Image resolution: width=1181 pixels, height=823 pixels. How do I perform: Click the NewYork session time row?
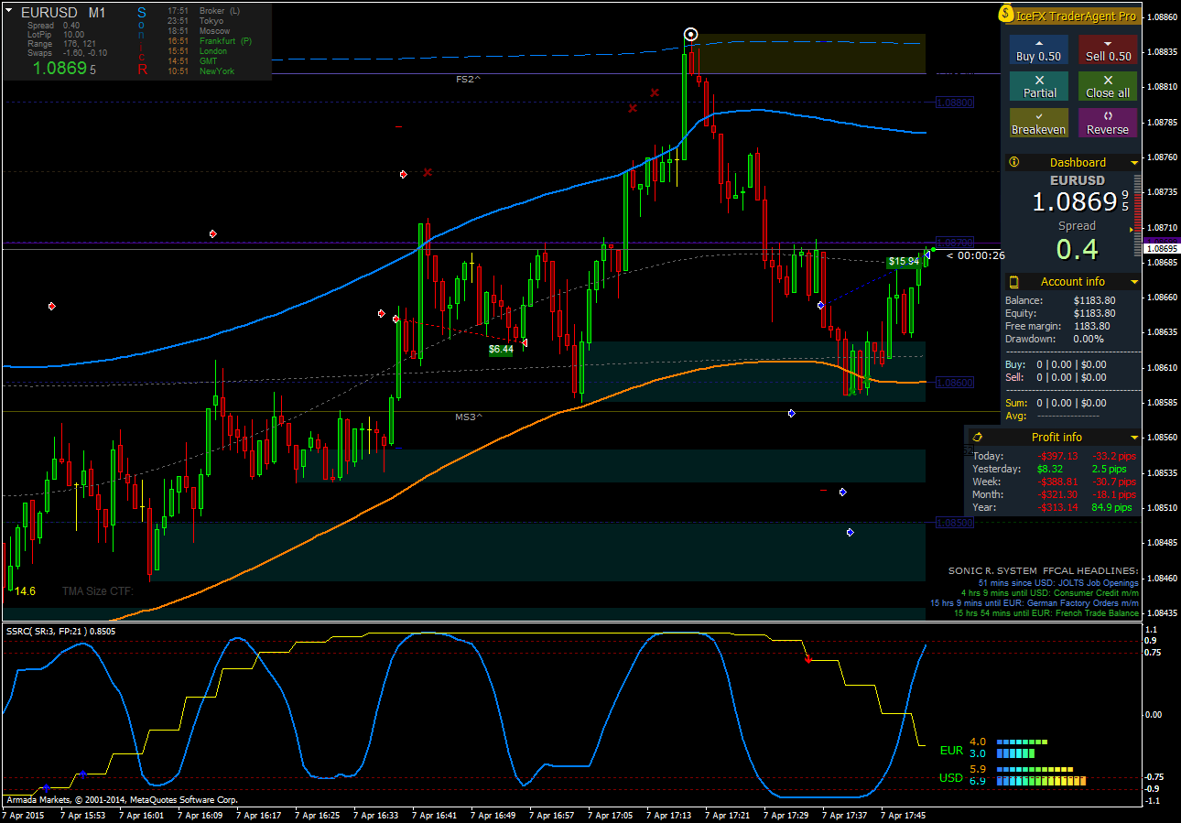(x=201, y=71)
